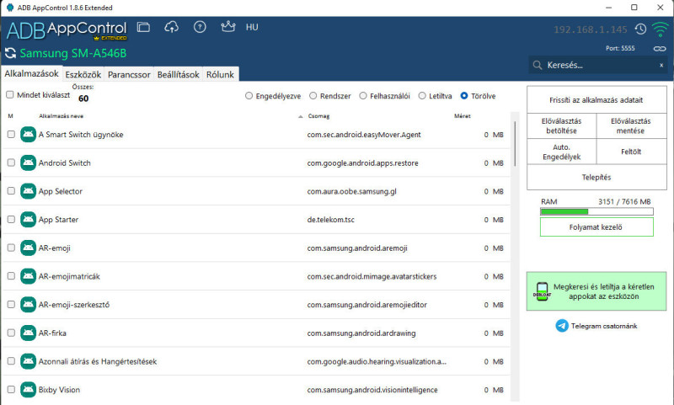Image resolution: width=674 pixels, height=405 pixels.
Task: Click the AR-emoji-szerkesztő app icon
Action: click(x=29, y=305)
